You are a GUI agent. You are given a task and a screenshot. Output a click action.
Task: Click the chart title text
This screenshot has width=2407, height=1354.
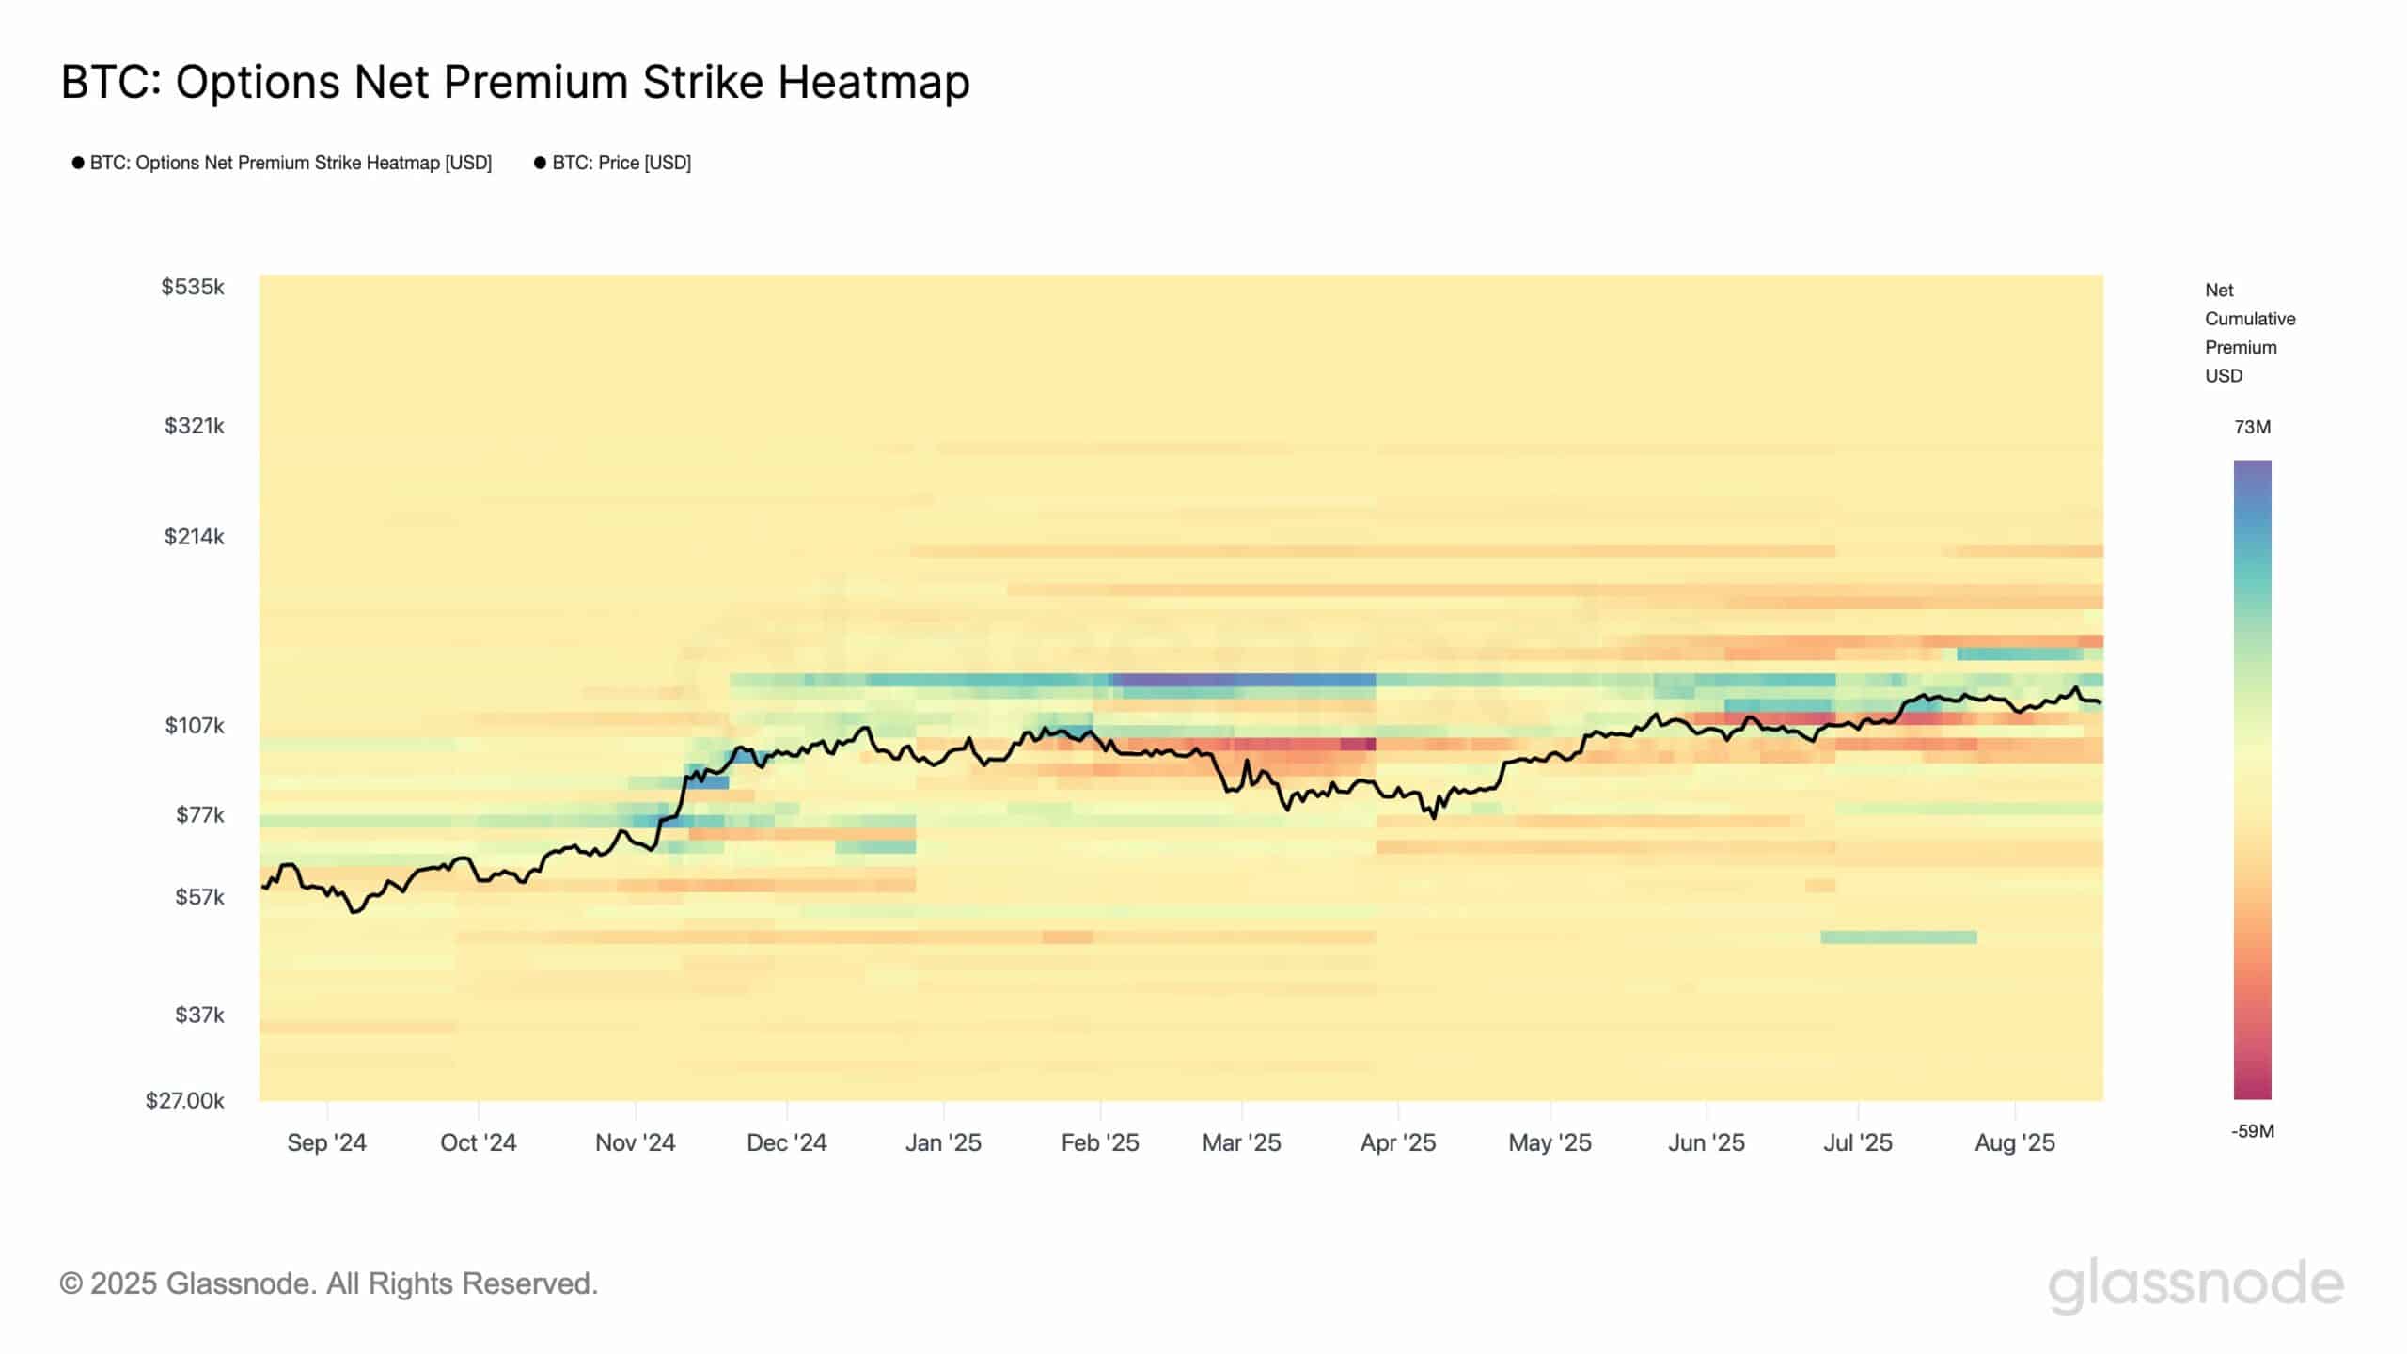click(515, 82)
